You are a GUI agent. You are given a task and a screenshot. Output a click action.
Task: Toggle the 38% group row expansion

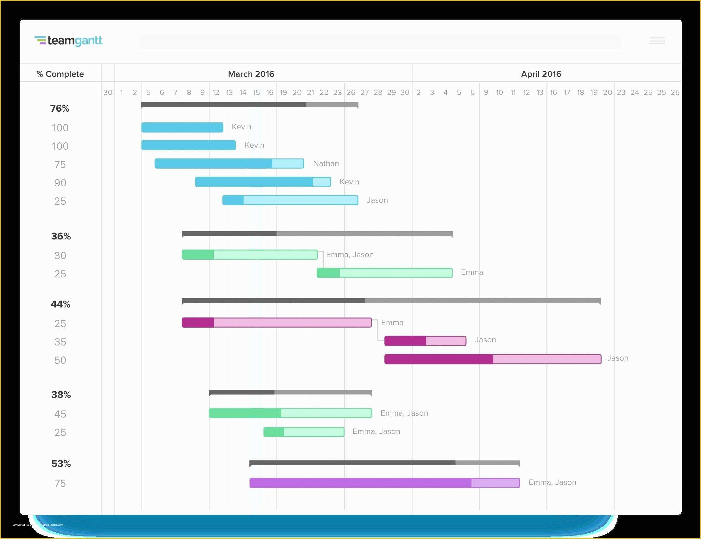tap(59, 391)
